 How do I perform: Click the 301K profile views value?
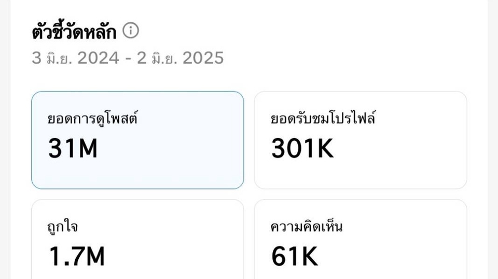tap(302, 149)
